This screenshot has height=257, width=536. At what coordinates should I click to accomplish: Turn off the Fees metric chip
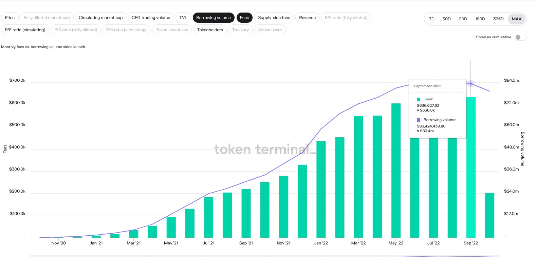244,18
